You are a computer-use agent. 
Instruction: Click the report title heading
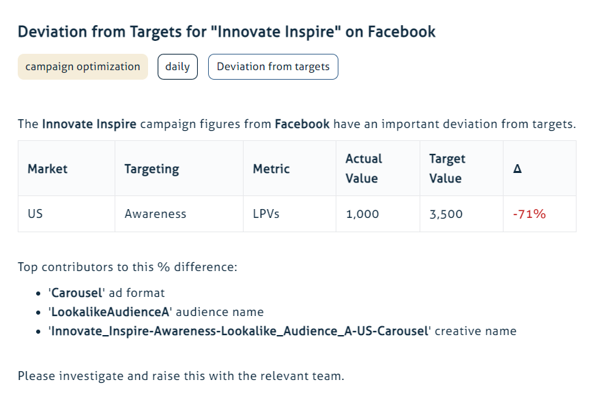click(x=227, y=32)
